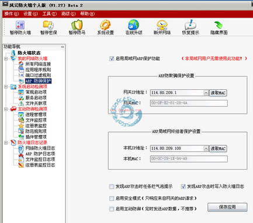Click the icon beside 服务启动项

pyautogui.click(x=21, y=97)
